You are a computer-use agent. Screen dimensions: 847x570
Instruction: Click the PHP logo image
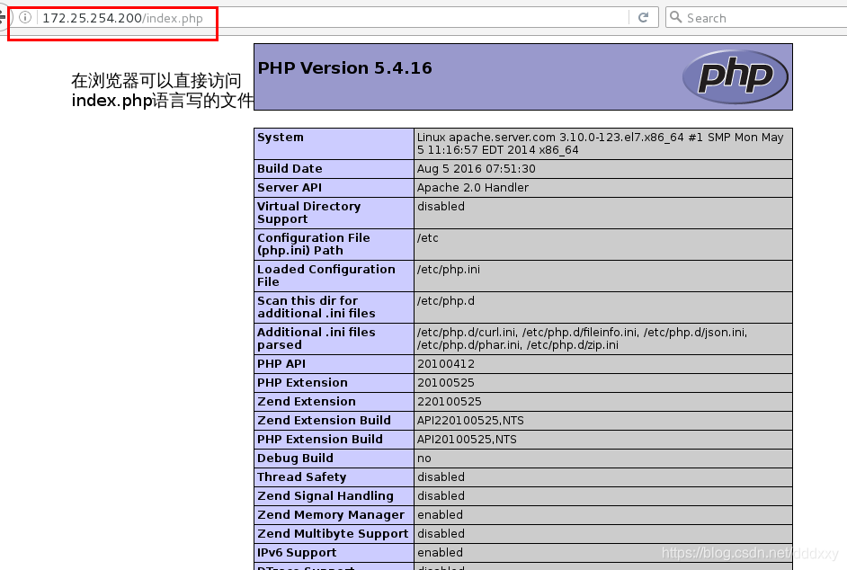[x=736, y=76]
